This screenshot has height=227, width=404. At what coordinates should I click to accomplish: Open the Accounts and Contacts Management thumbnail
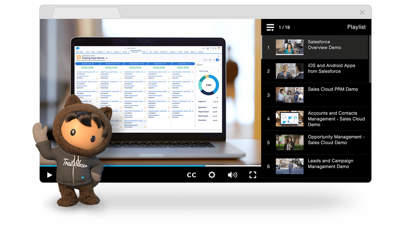click(290, 119)
